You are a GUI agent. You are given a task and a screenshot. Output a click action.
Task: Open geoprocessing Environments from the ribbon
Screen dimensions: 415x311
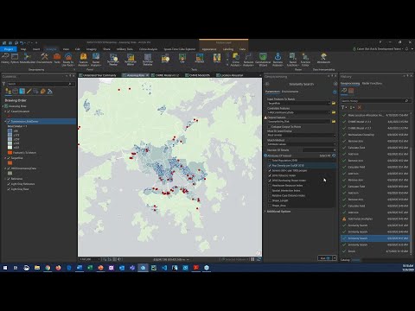[44, 58]
